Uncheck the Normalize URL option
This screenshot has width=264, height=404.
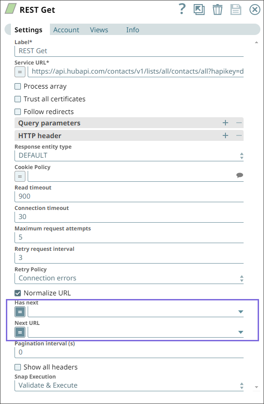tap(17, 293)
